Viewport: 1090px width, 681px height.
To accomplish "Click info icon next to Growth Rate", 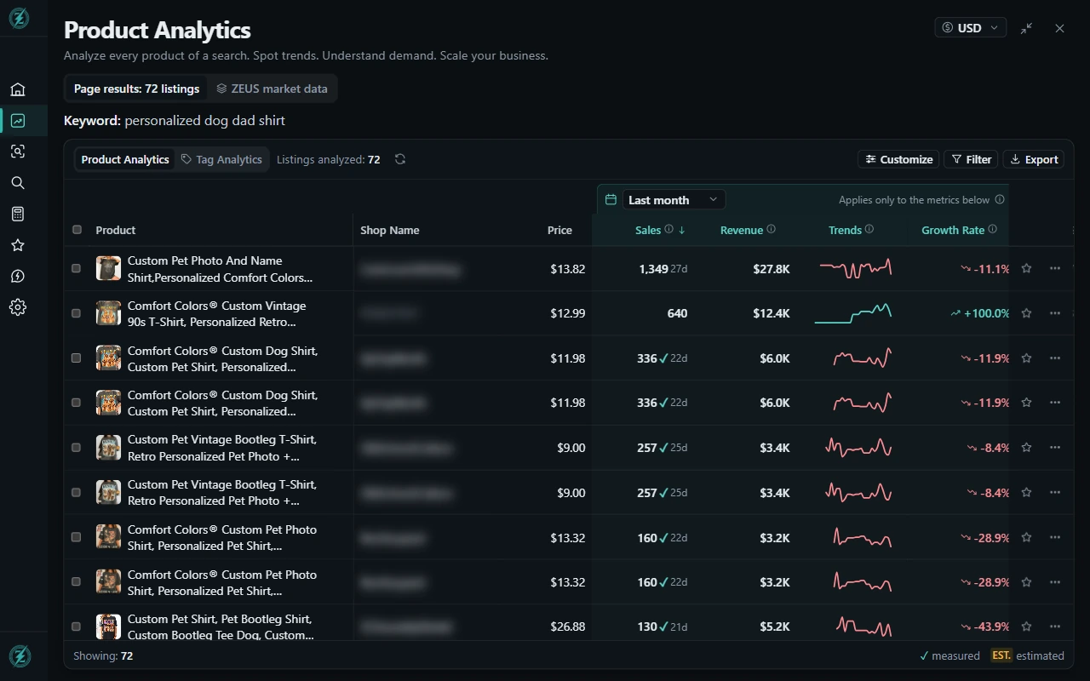I will pos(992,229).
